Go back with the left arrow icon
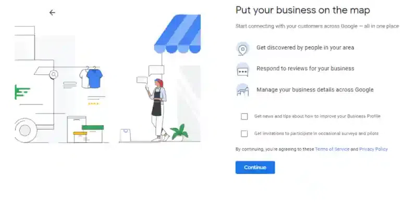The width and height of the screenshot is (417, 212). (x=52, y=12)
